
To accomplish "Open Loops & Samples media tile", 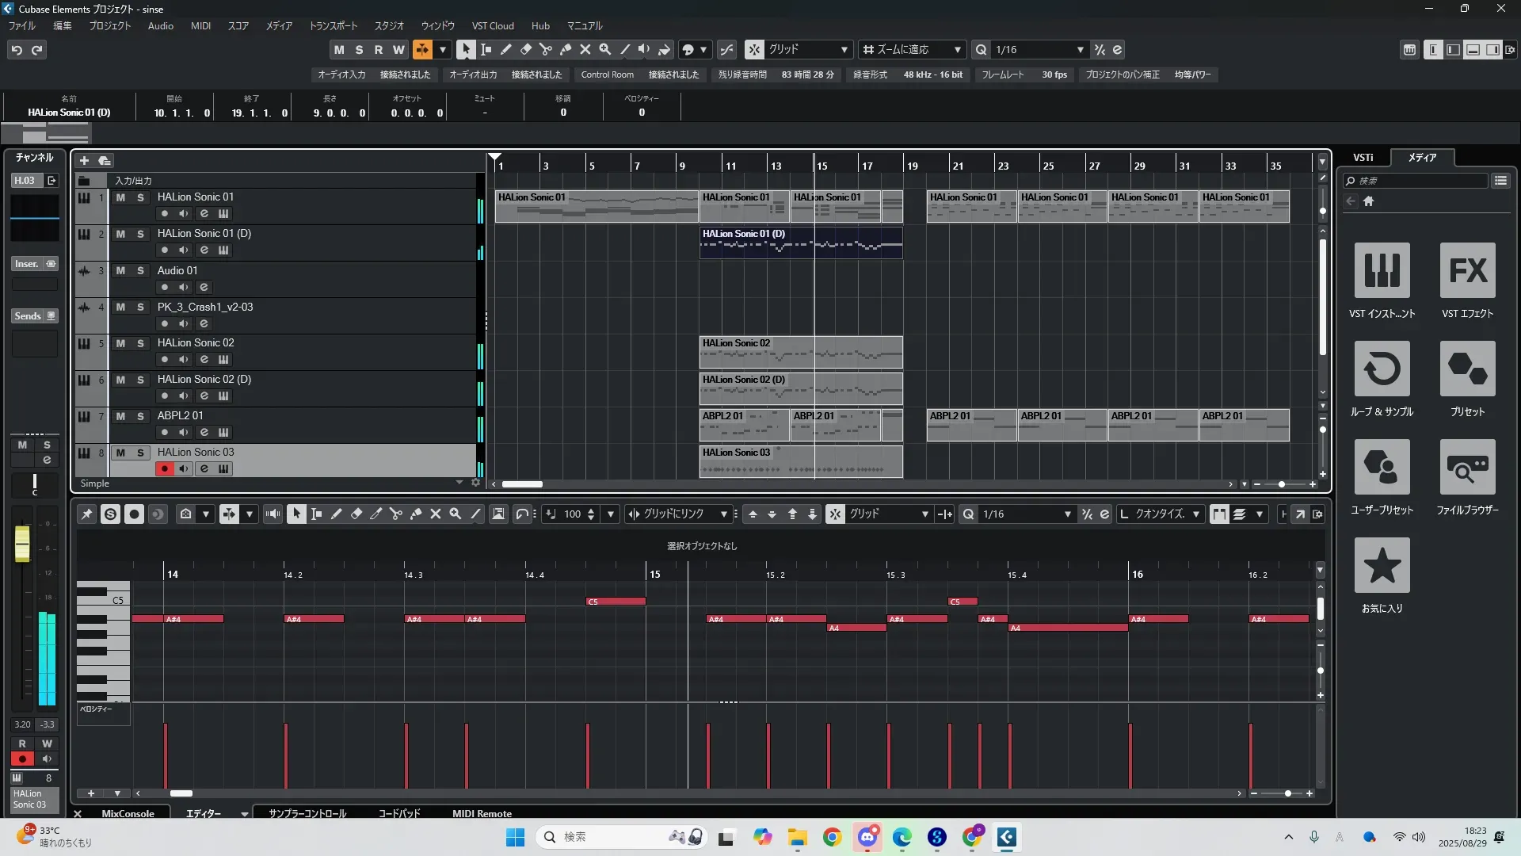I will (1382, 369).
